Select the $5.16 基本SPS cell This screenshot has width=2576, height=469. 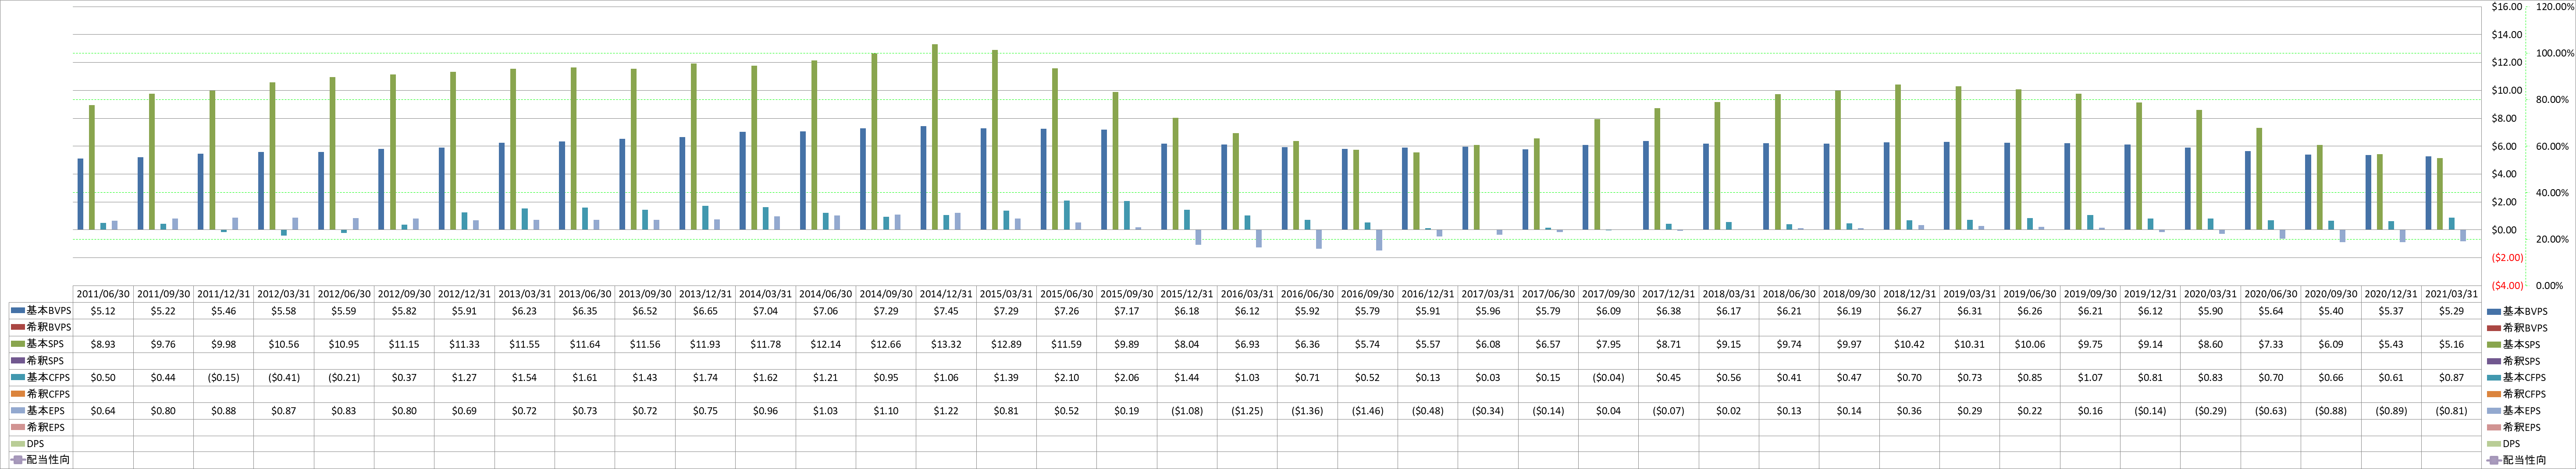click(2451, 344)
